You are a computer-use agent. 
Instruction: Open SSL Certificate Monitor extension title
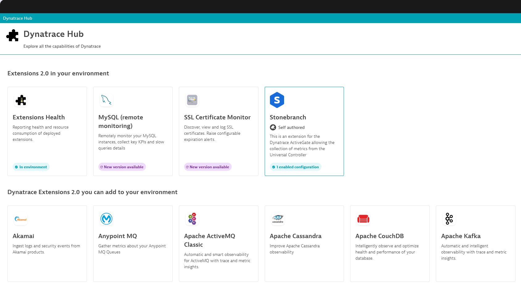click(x=217, y=117)
